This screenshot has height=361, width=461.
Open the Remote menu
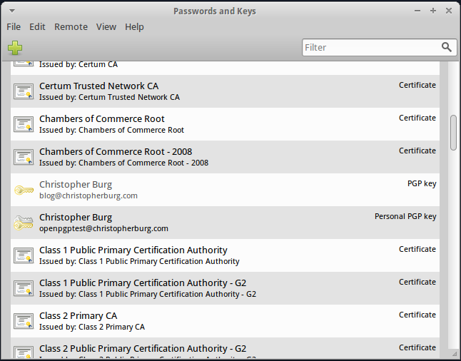click(71, 26)
